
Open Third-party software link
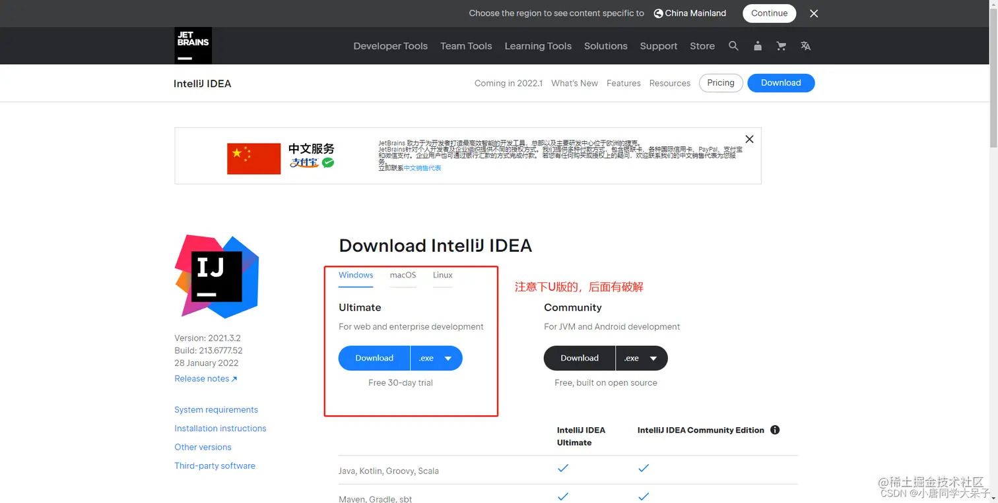215,465
